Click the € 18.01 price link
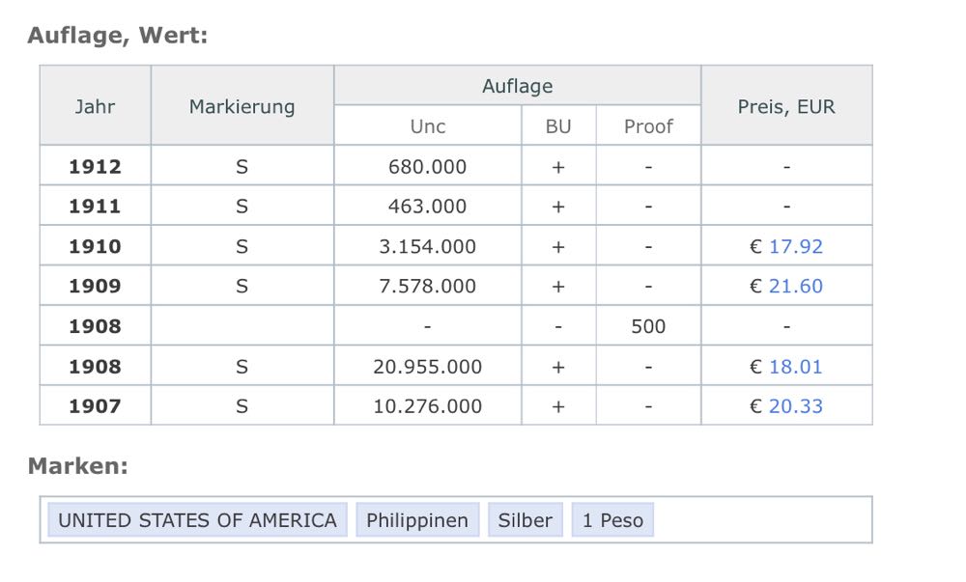Screen dimensions: 966x582 [795, 367]
